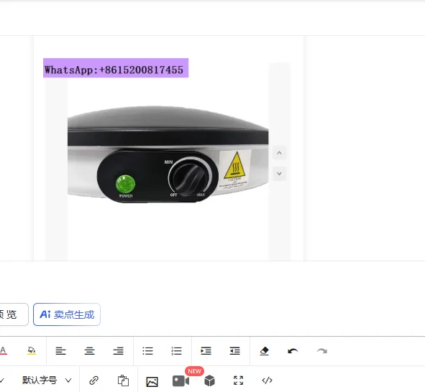Move the image block down
This screenshot has height=392, width=425.
[279, 174]
